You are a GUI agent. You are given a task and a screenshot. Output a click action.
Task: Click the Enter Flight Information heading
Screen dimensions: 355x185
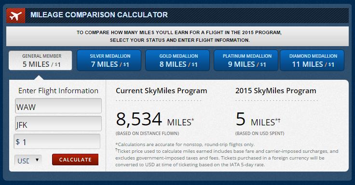click(x=58, y=91)
